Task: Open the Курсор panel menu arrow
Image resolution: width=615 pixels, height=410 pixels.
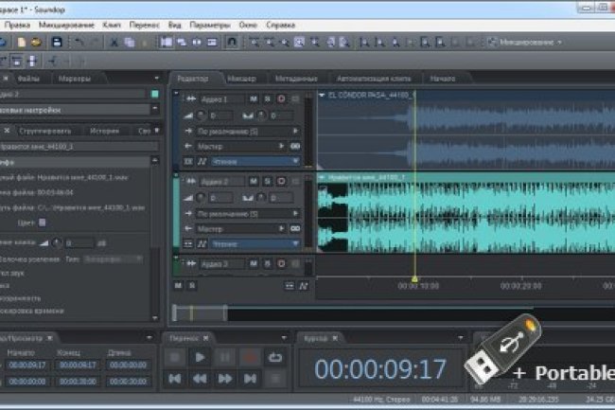Action: (x=461, y=337)
